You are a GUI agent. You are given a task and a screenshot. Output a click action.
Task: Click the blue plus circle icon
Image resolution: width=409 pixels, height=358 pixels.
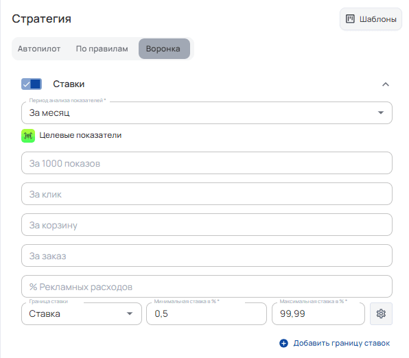(x=283, y=343)
